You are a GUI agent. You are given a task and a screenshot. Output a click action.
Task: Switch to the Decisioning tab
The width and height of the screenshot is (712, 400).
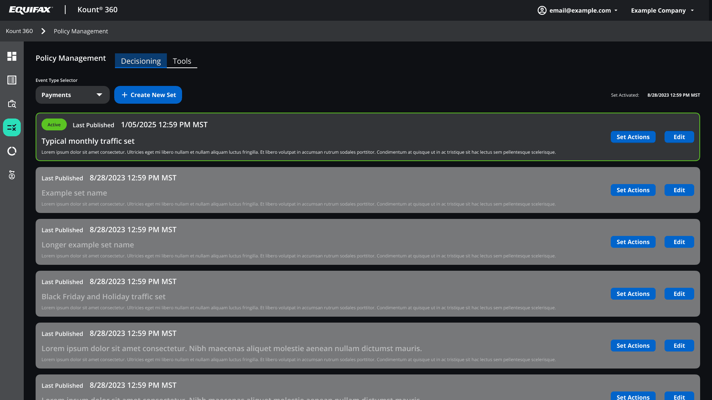(141, 61)
